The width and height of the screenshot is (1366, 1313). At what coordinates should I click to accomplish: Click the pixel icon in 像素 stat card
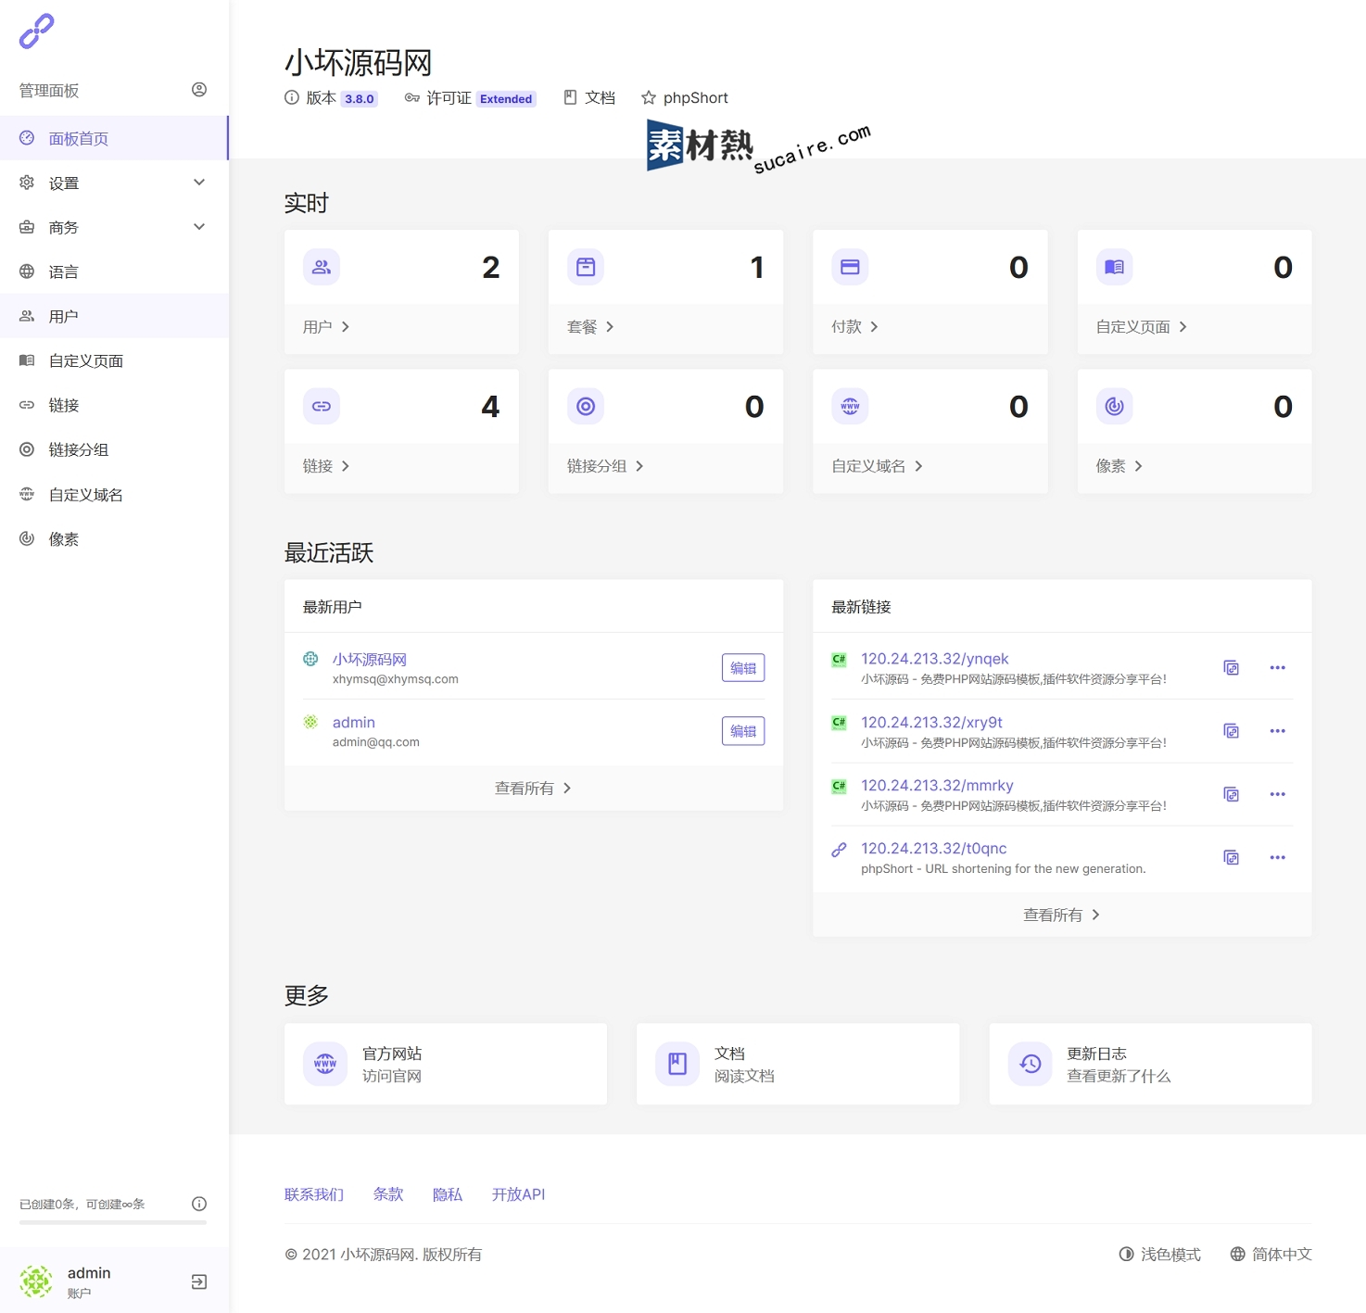coord(1115,406)
